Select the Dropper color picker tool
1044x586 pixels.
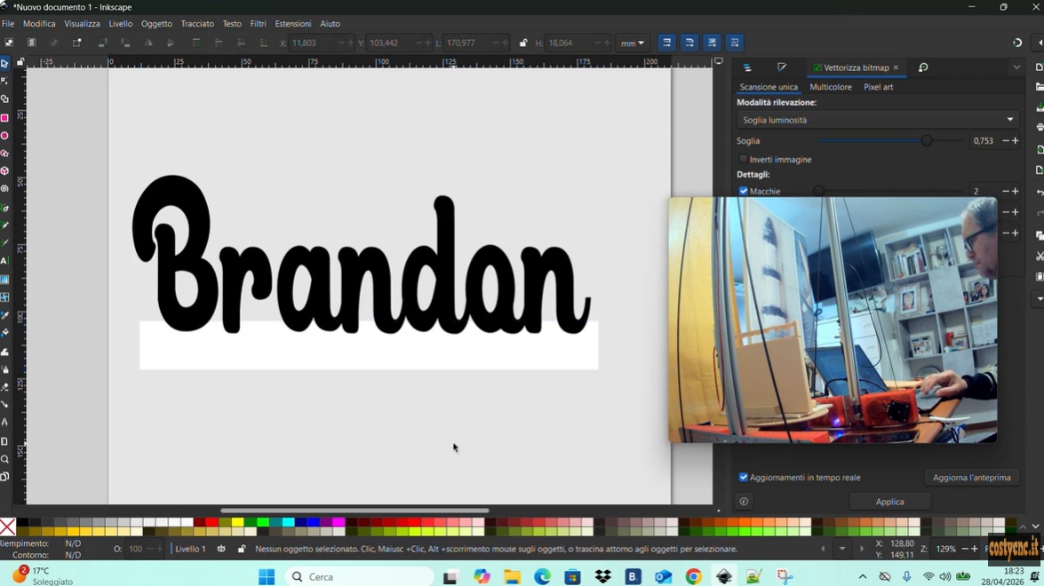4,315
